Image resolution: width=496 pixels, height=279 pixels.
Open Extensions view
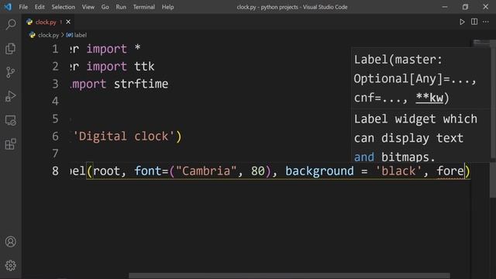click(10, 144)
